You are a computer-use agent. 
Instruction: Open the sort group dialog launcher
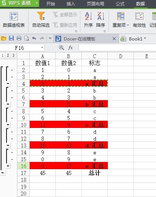pyautogui.click(x=105, y=31)
